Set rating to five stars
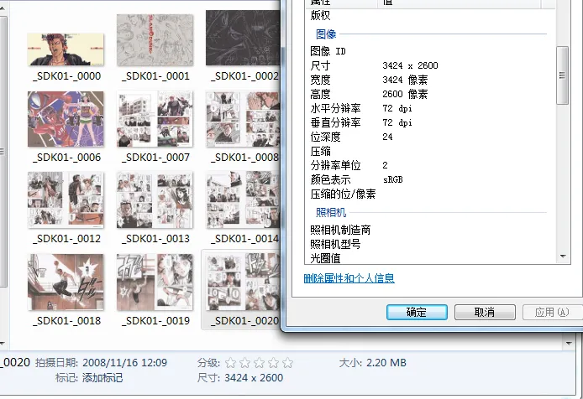Image resolution: width=583 pixels, height=399 pixels. click(287, 363)
